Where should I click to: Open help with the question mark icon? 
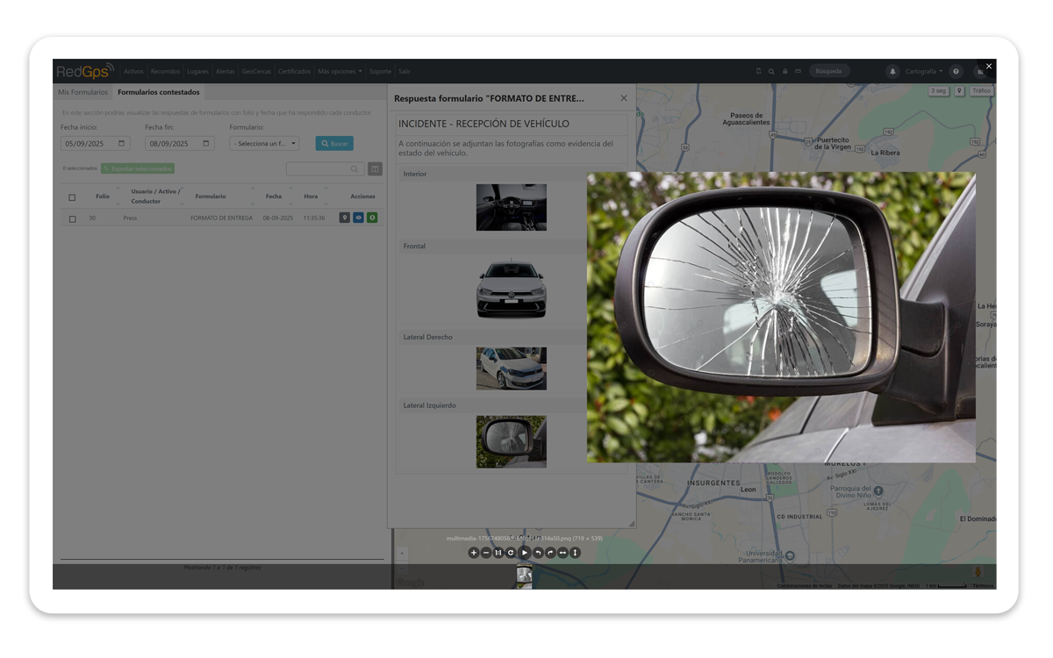point(956,72)
